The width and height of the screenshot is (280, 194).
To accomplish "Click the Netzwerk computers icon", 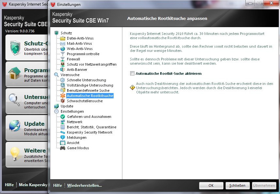I will [63, 122].
